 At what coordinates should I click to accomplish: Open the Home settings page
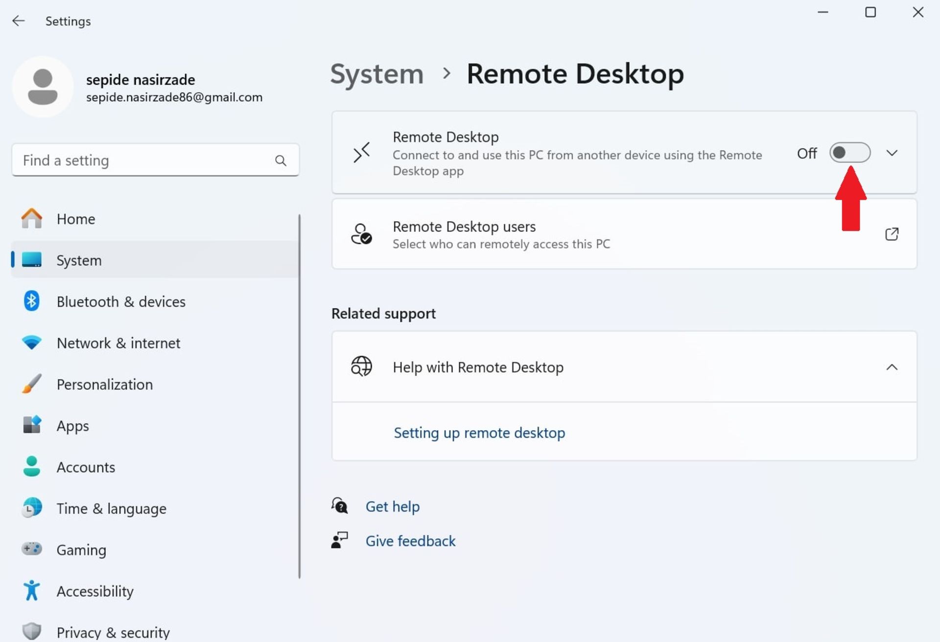tap(155, 219)
